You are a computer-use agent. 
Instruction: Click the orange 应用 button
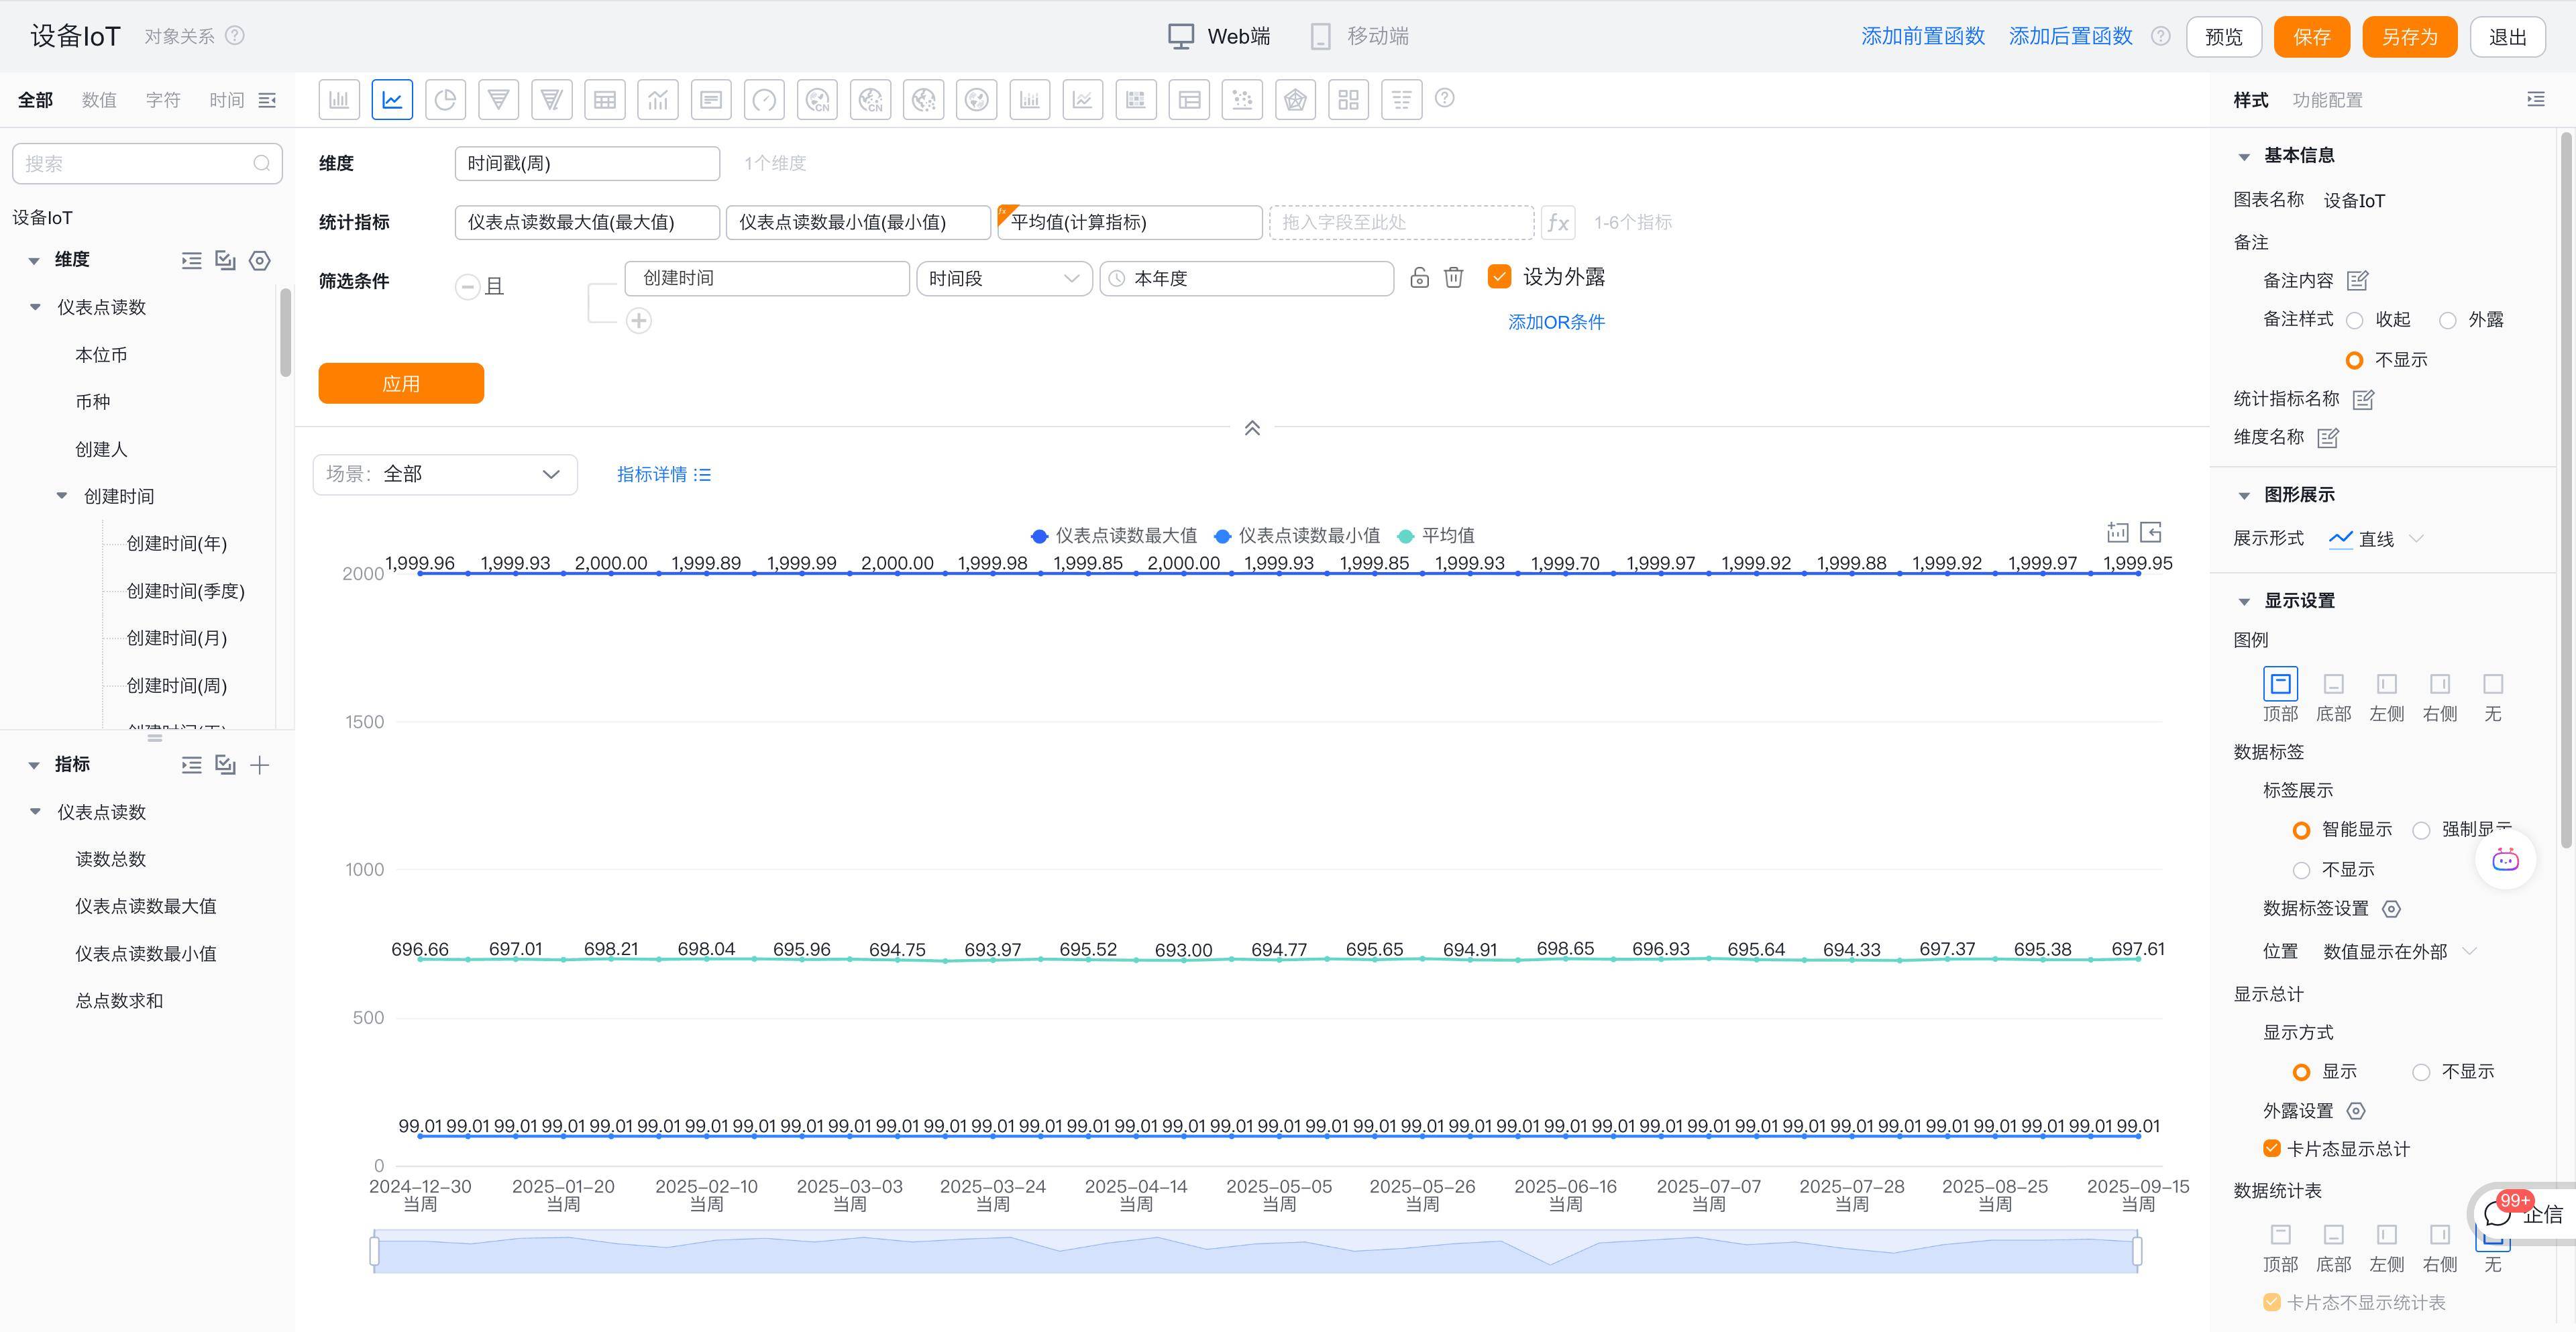401,384
